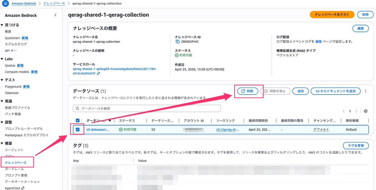Click the タグを管理 button

[x=356, y=146]
